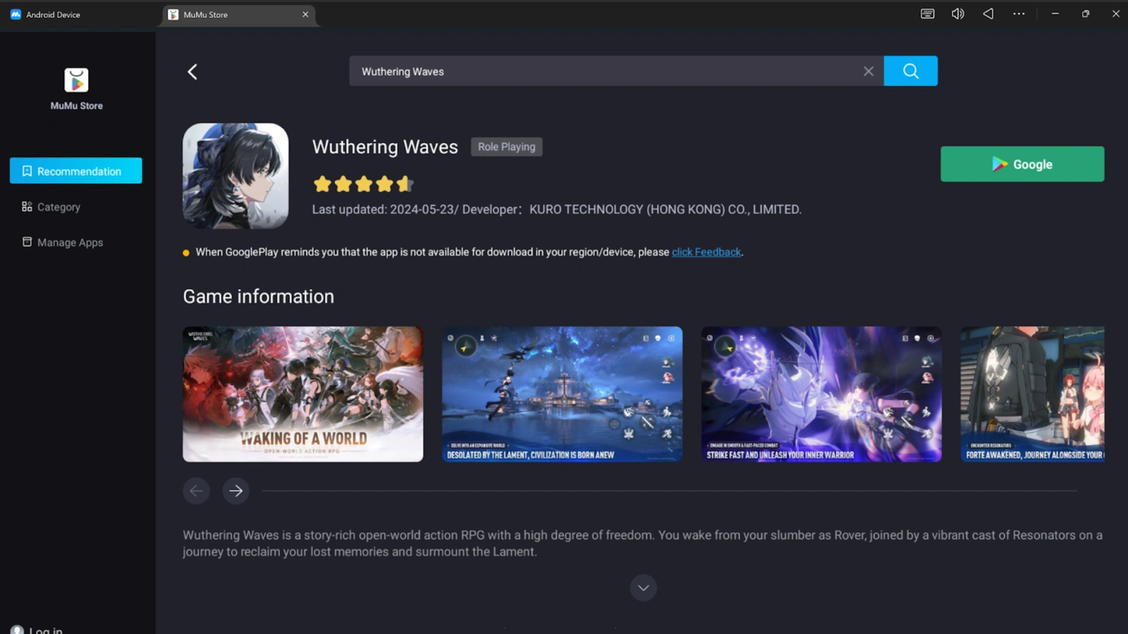Click the MuMu Store logo icon
Screen dimensions: 1128x634
coord(76,80)
